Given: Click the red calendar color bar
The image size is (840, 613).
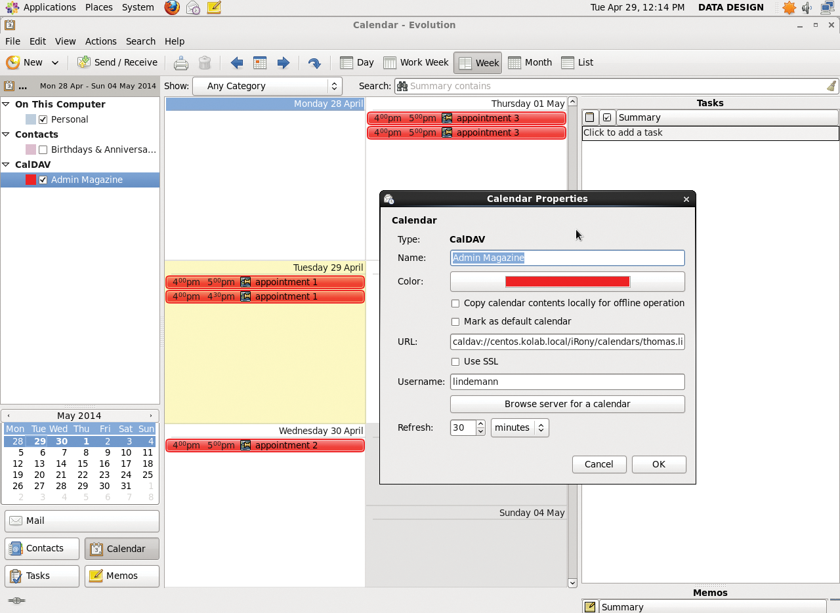Looking at the screenshot, I should 567,281.
